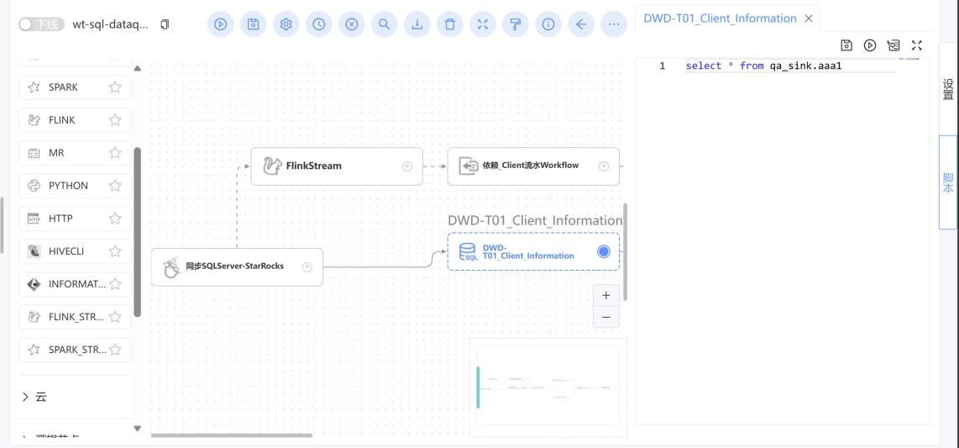Open more options ellipsis icon

click(614, 24)
